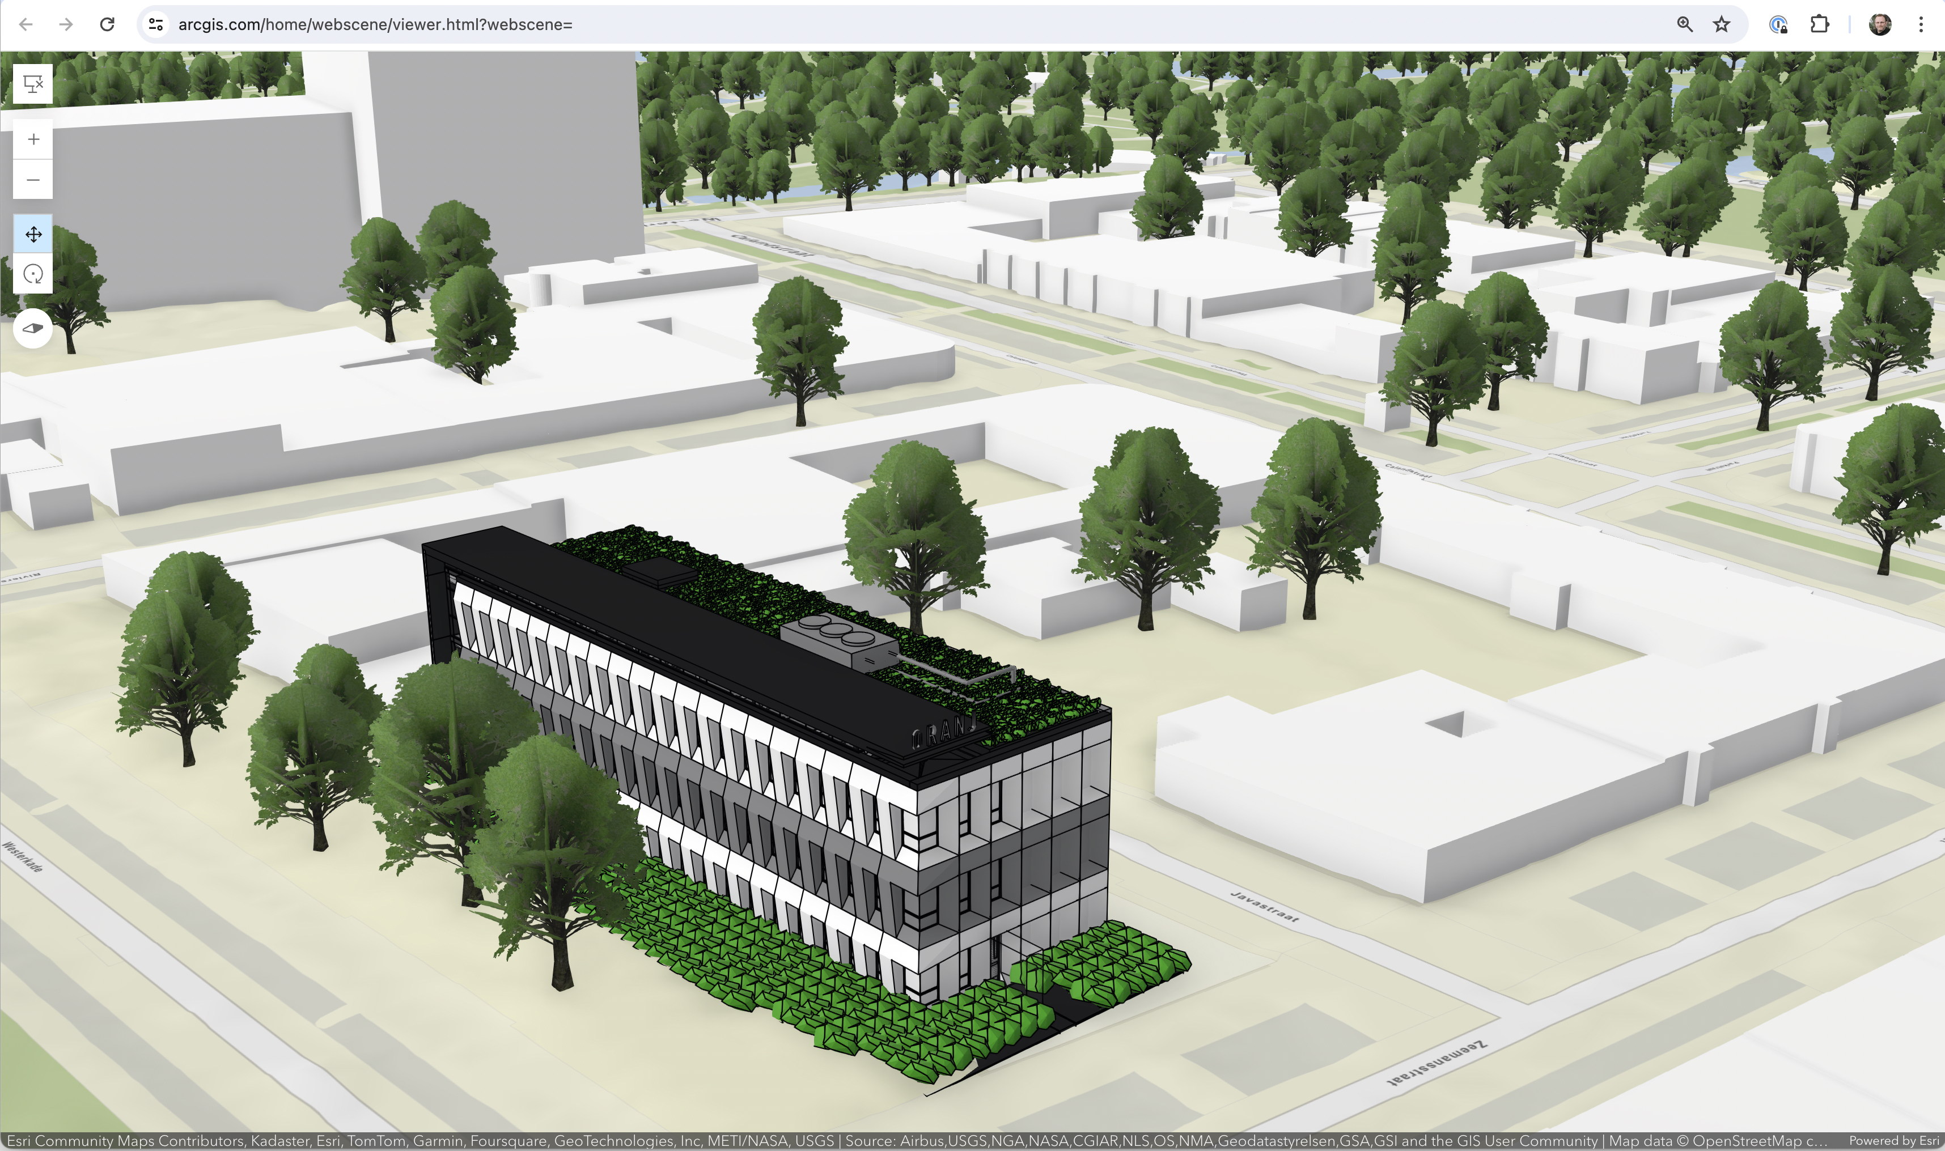Open the Chrome profile avatar
1945x1151 pixels.
click(1880, 24)
